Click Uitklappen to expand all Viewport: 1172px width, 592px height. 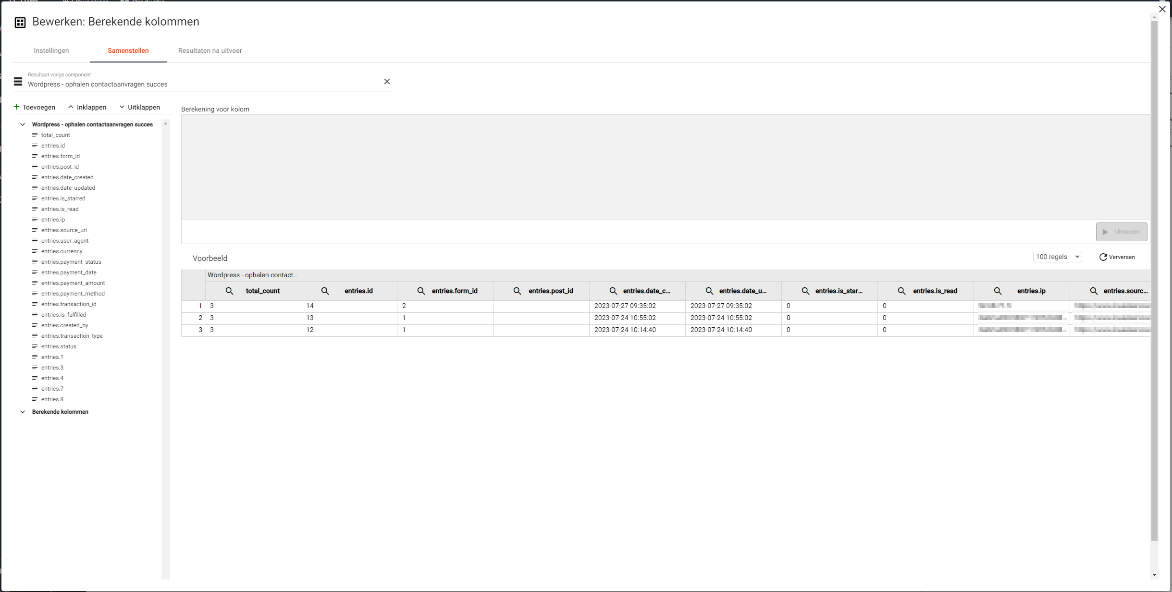click(x=139, y=107)
